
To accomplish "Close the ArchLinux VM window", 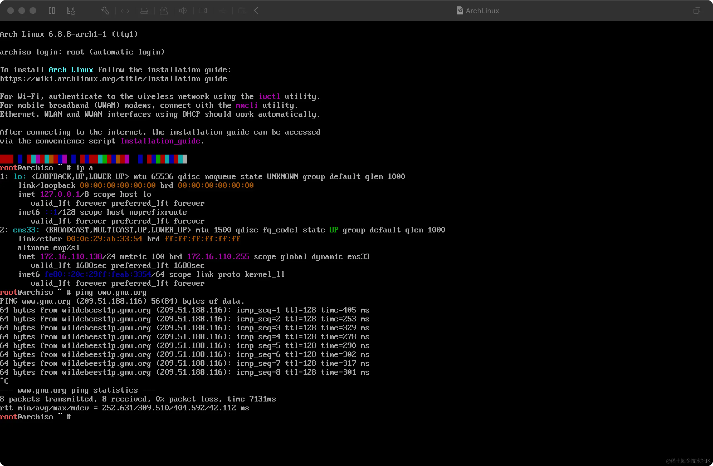I will click(x=11, y=11).
